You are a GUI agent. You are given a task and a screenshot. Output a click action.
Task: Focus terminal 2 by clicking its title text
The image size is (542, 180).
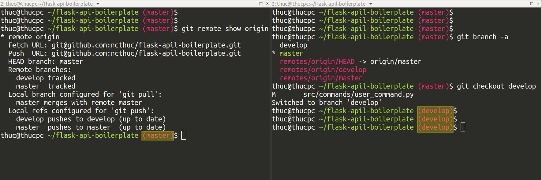pos(47,4)
